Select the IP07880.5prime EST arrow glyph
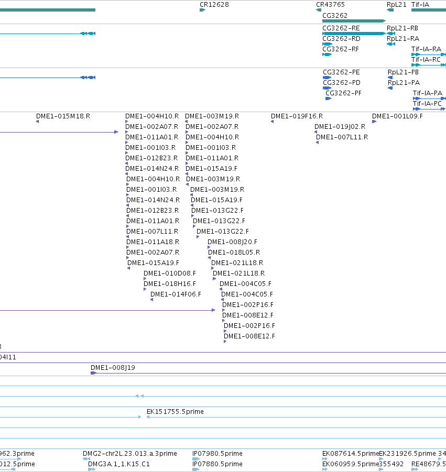The width and height of the screenshot is (446, 472). point(195,469)
